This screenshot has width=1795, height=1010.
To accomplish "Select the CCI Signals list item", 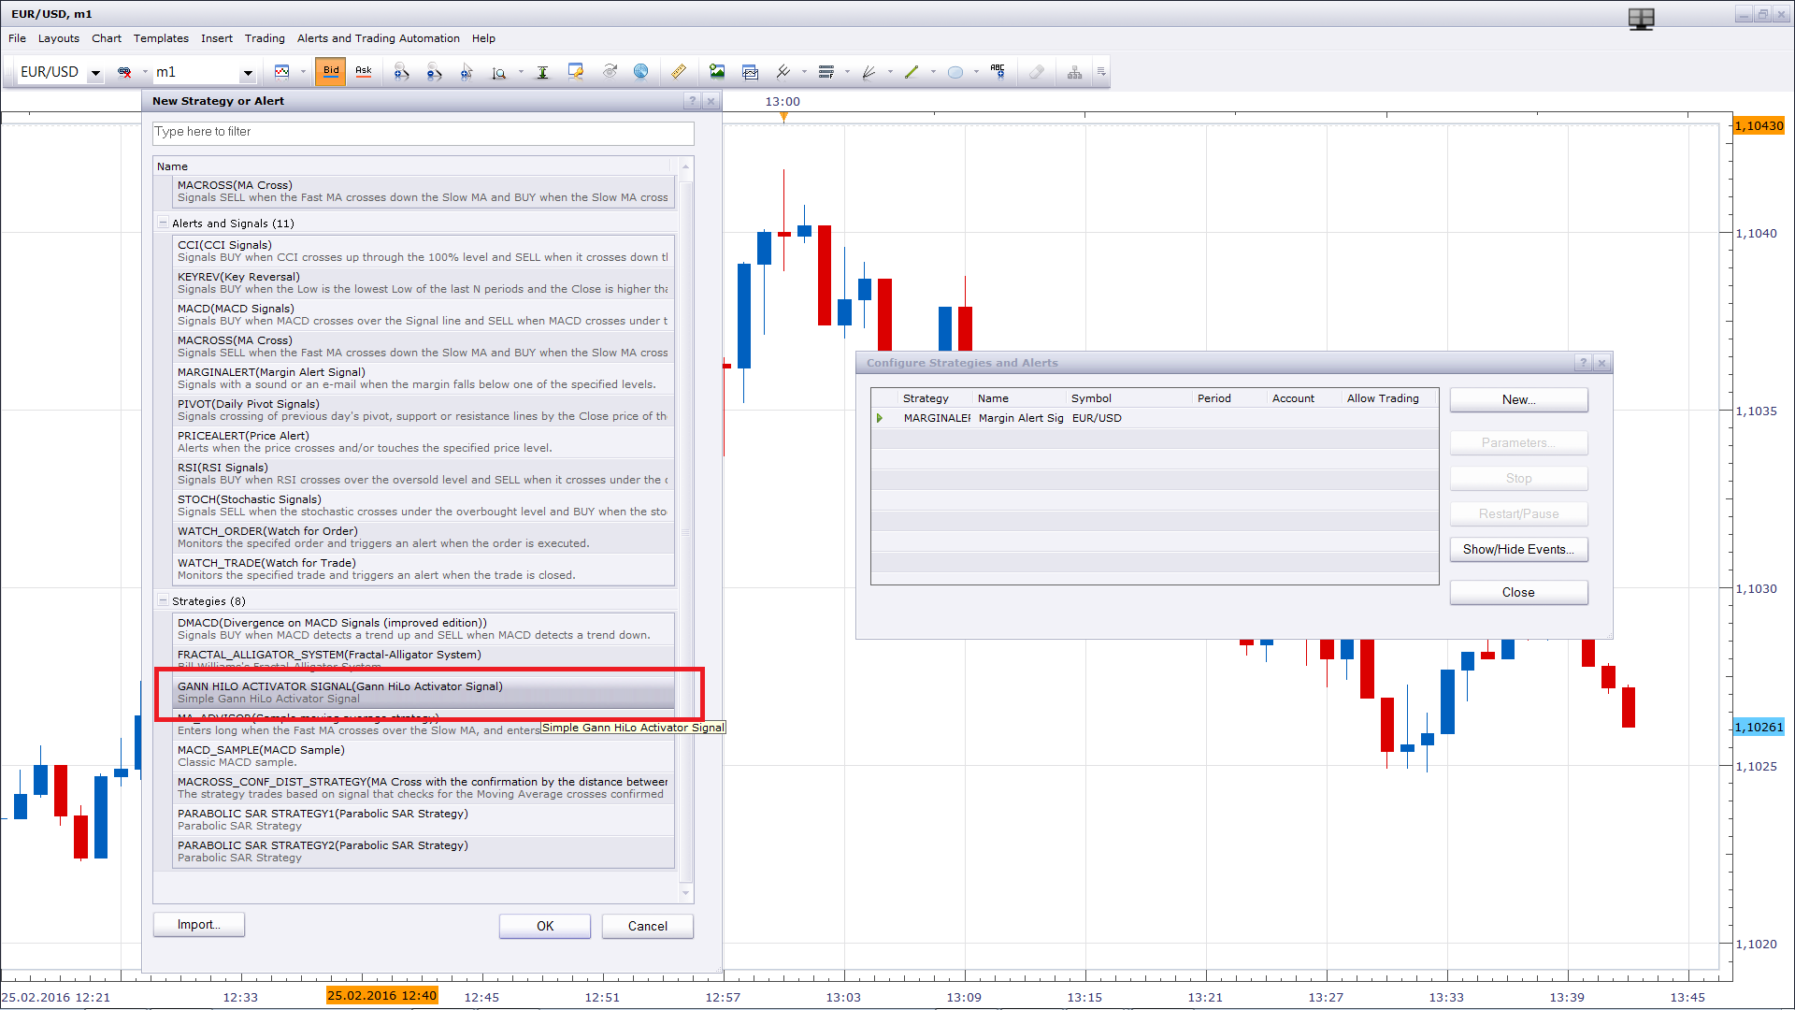I will point(424,251).
